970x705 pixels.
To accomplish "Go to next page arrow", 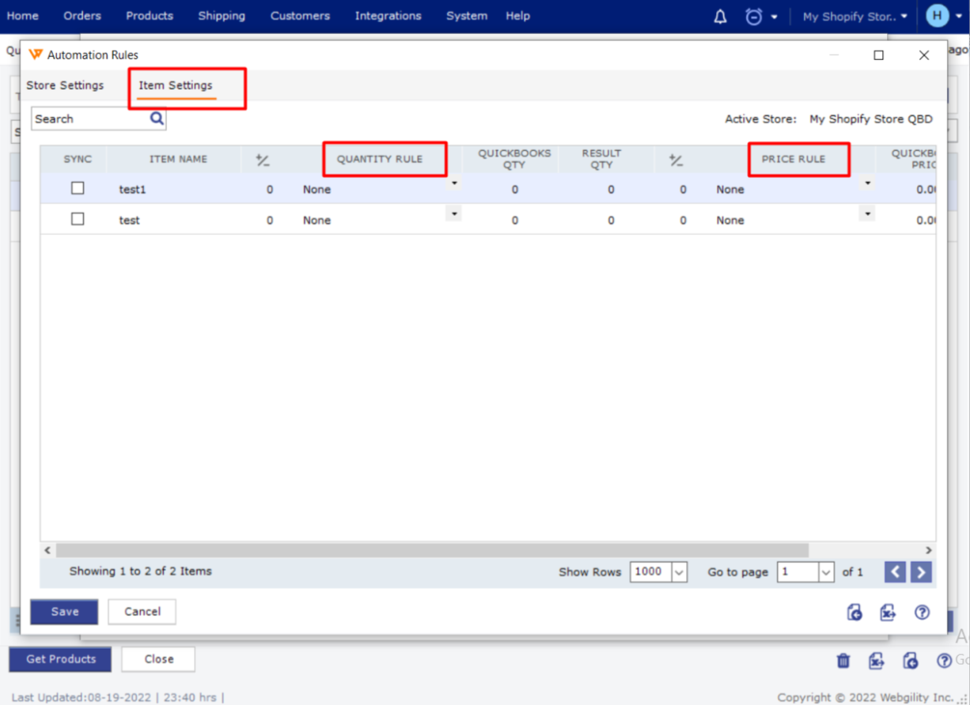I will (921, 571).
